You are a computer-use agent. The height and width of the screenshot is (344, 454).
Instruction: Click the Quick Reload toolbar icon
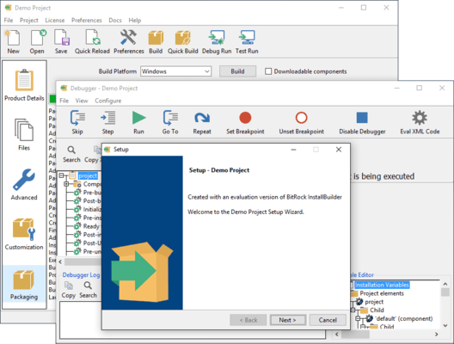point(92,38)
